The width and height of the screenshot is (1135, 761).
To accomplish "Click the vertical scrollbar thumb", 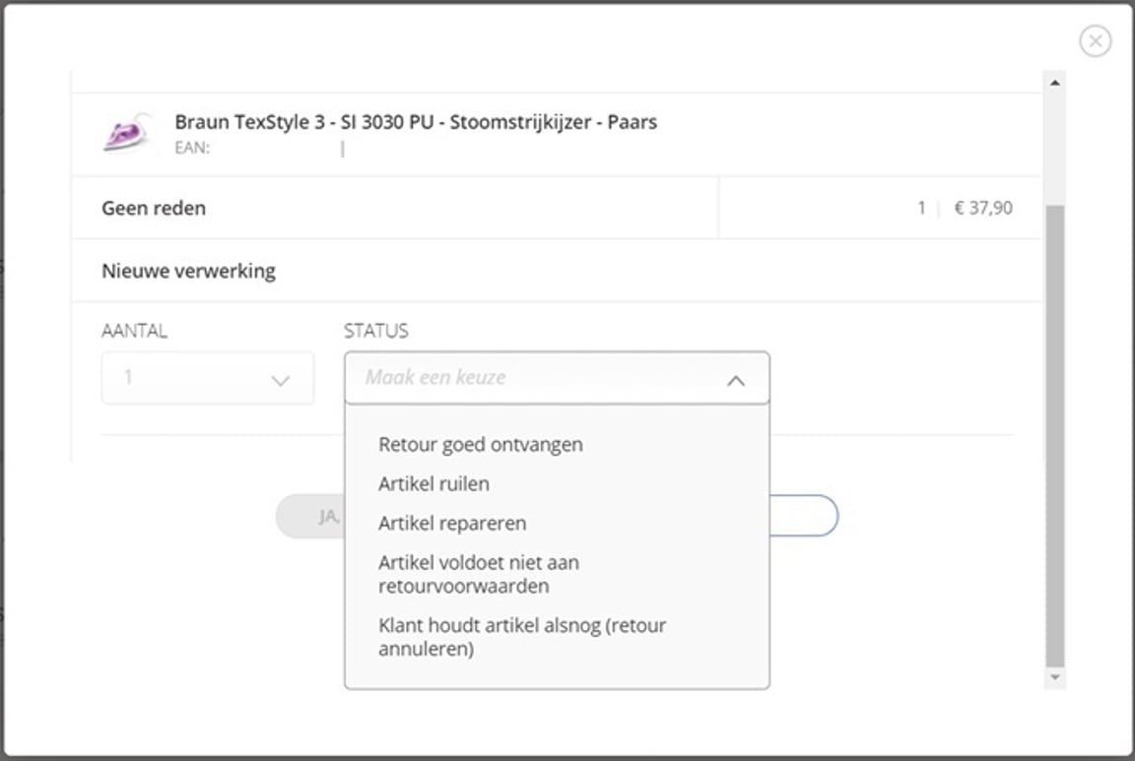I will pos(1054,433).
